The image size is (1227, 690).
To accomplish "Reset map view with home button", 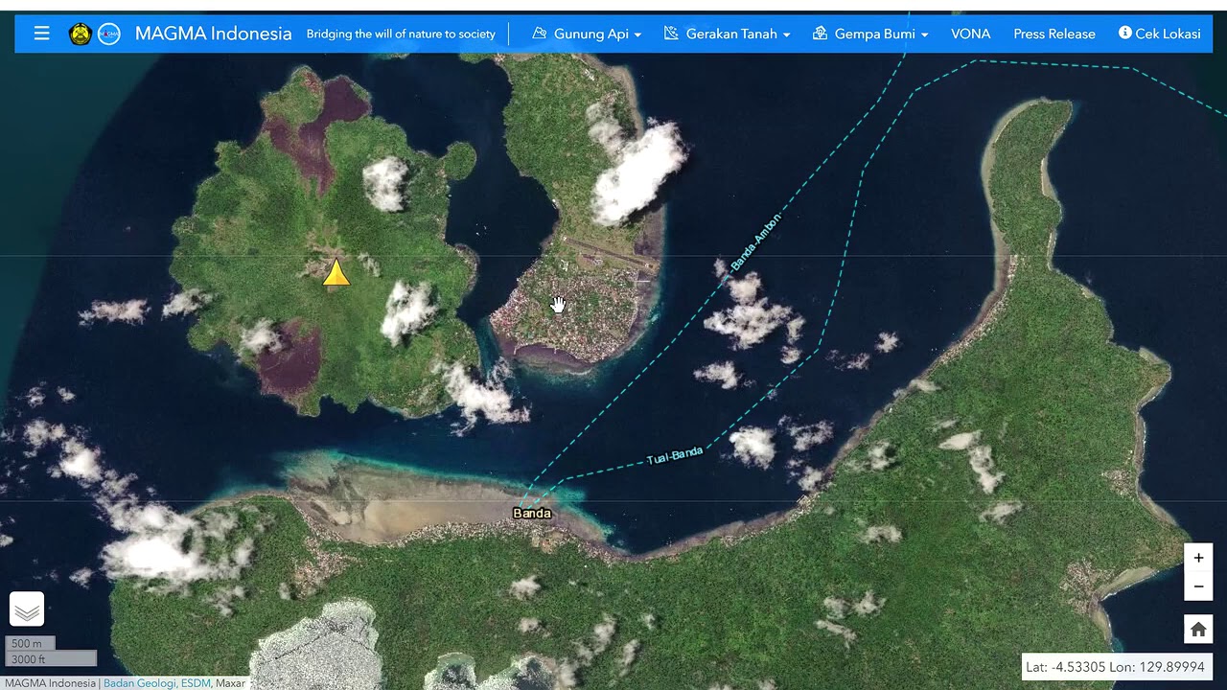I will (1198, 630).
